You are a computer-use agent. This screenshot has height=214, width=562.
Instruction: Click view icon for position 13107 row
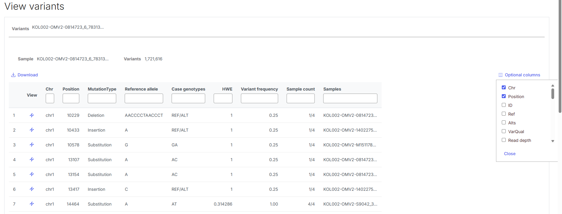(32, 160)
